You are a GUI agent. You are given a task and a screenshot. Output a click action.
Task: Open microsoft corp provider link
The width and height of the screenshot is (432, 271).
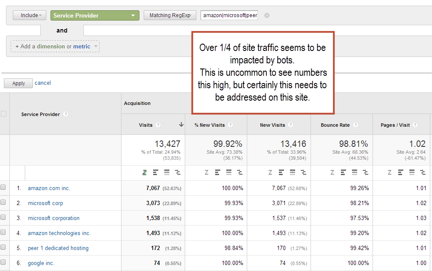[45, 203]
